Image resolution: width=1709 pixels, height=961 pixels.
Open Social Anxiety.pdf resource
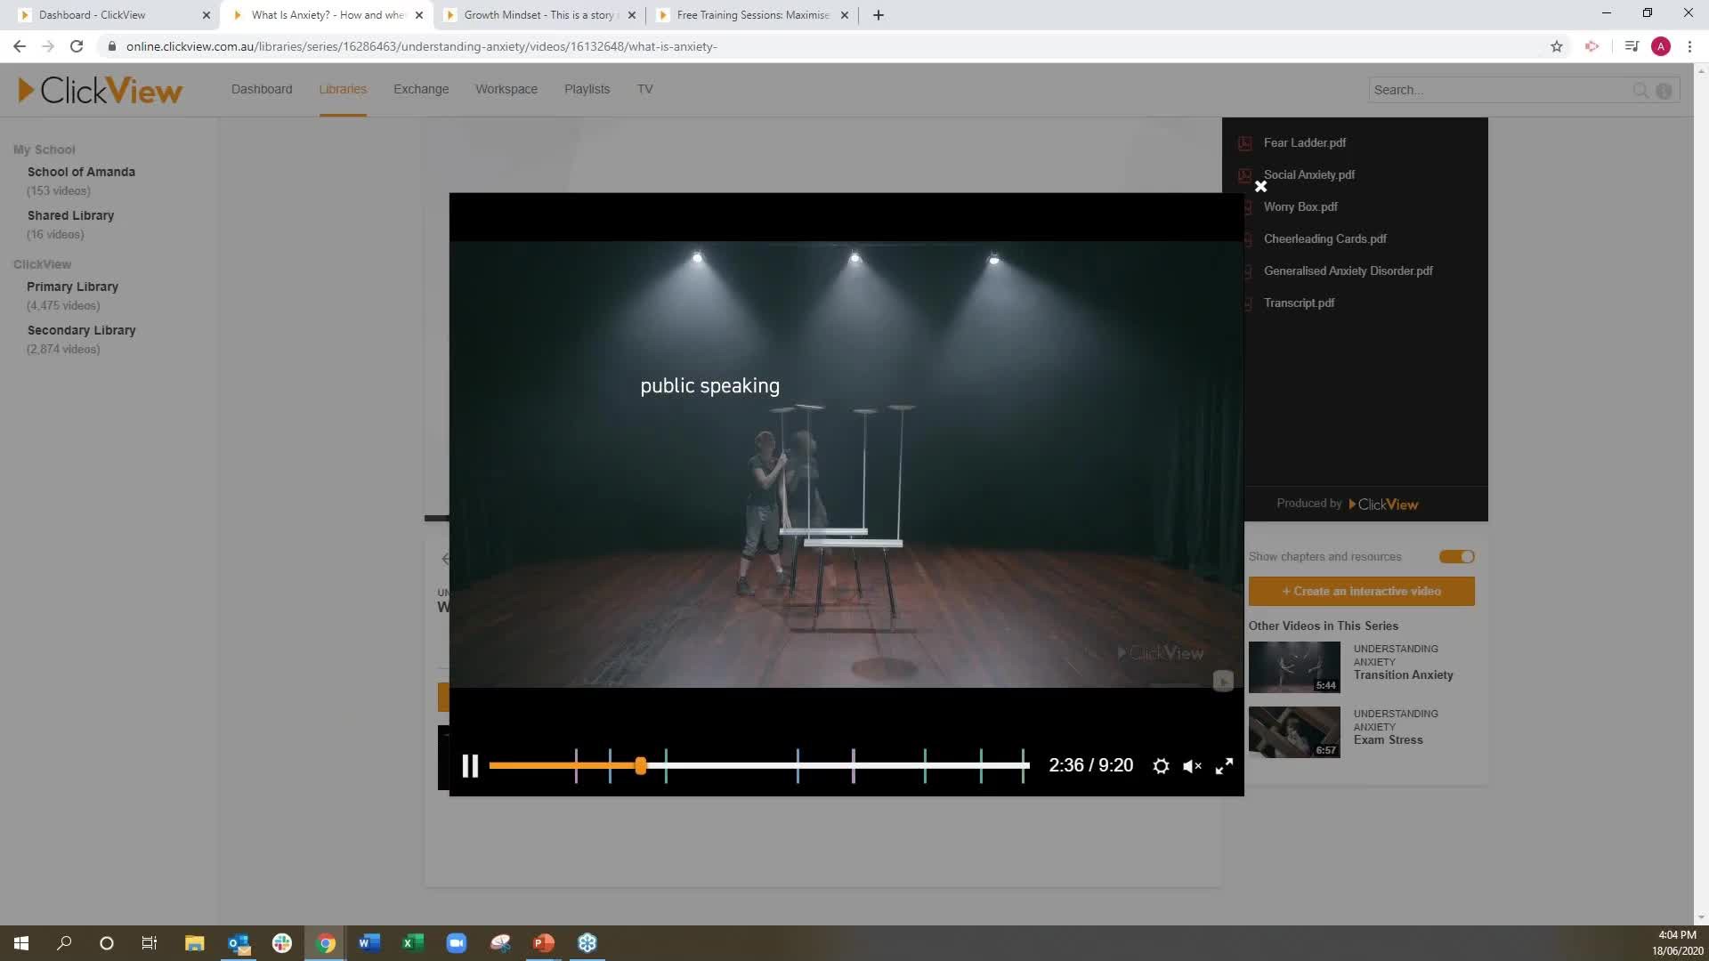pyautogui.click(x=1308, y=174)
